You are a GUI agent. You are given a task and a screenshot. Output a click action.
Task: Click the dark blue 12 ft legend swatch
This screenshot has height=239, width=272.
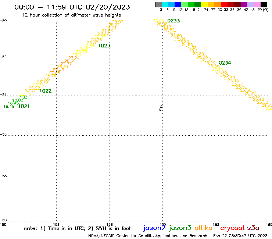click(178, 4)
